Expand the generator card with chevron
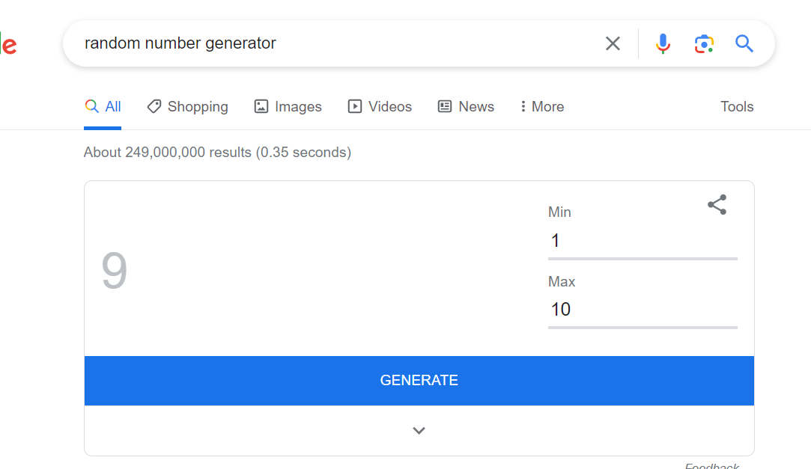Viewport: 811px width, 469px height. coord(419,430)
